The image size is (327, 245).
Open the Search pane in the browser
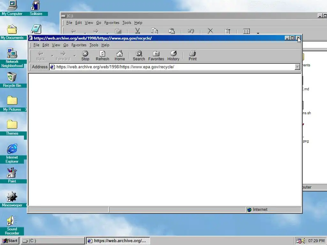pos(139,56)
